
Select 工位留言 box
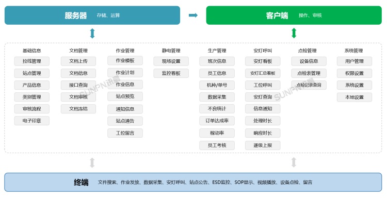[125, 133]
